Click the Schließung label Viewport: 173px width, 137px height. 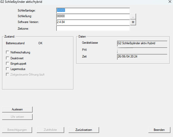[25, 16]
